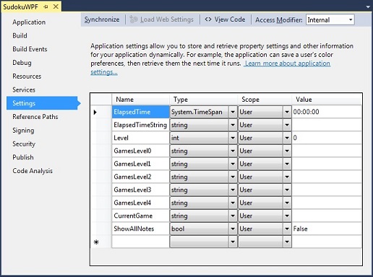The height and width of the screenshot is (277, 373).
Task: Click the GamesLevel0 name cell
Action: click(x=141, y=151)
